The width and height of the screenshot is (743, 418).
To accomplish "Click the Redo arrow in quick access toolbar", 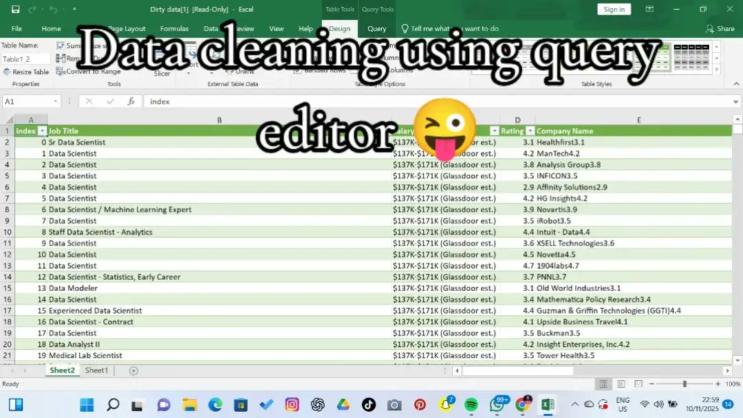I will tap(32, 9).
